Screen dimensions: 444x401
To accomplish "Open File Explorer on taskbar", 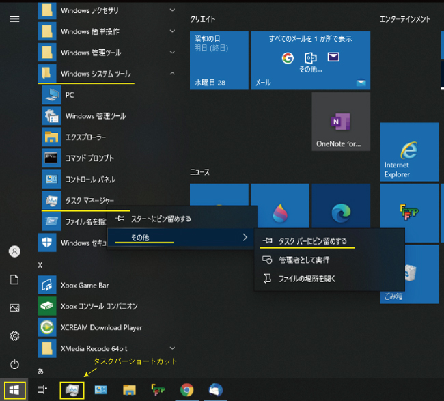I will (129, 390).
